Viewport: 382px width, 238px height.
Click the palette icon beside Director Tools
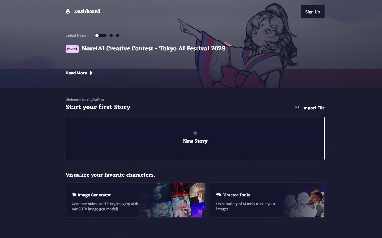point(218,195)
